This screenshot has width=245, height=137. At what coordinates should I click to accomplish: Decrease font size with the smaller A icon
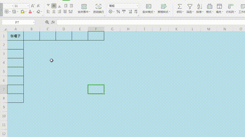[38, 6]
